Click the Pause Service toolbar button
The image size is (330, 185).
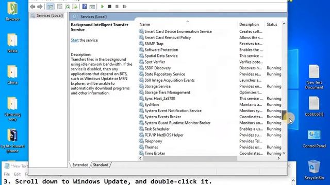click(x=117, y=7)
